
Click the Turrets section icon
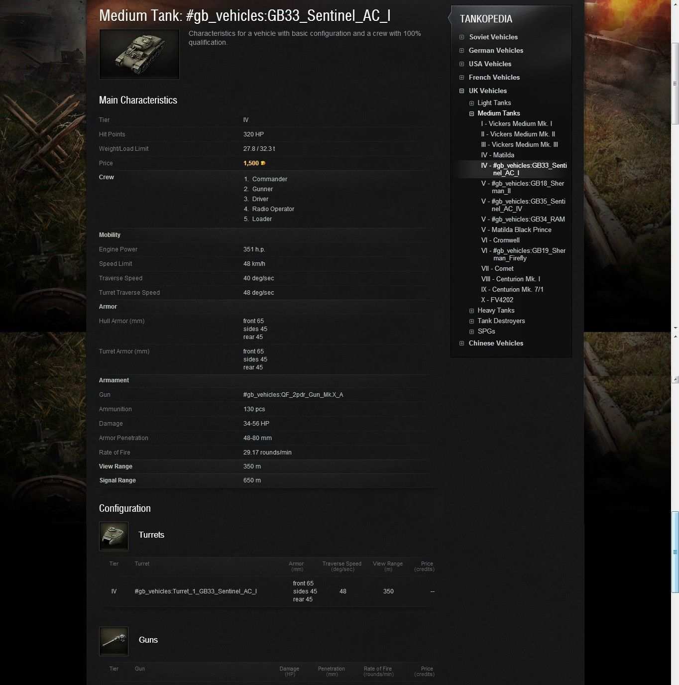click(x=113, y=536)
